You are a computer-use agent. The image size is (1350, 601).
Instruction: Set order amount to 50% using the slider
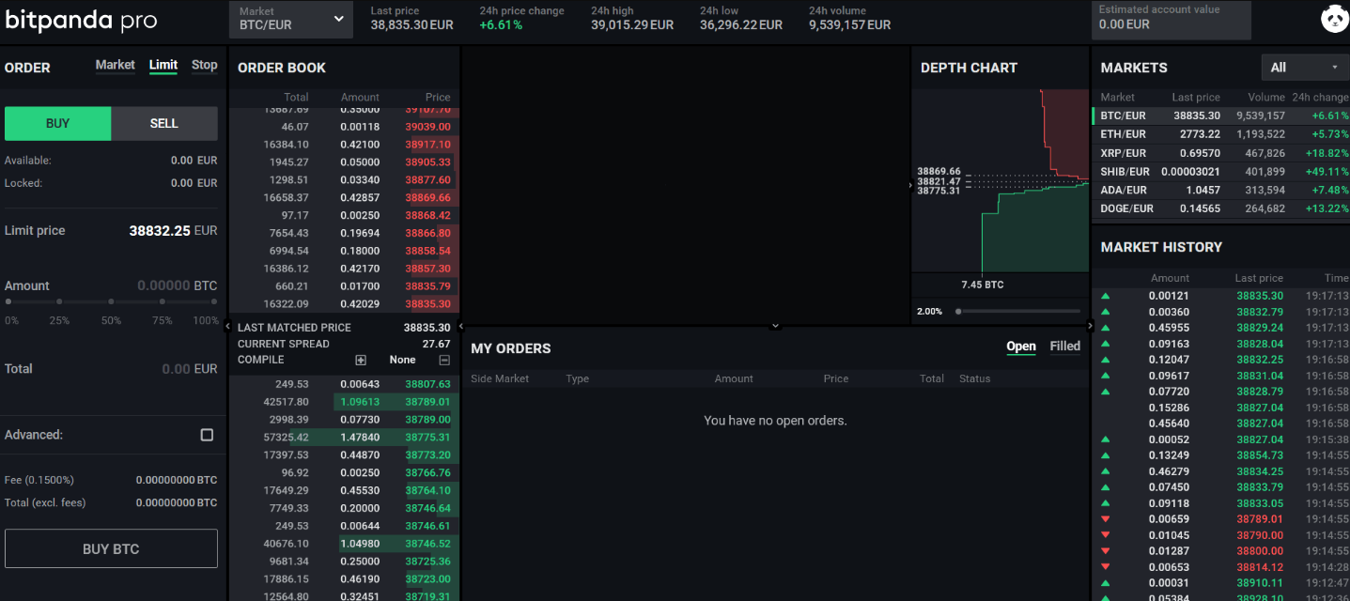(111, 301)
